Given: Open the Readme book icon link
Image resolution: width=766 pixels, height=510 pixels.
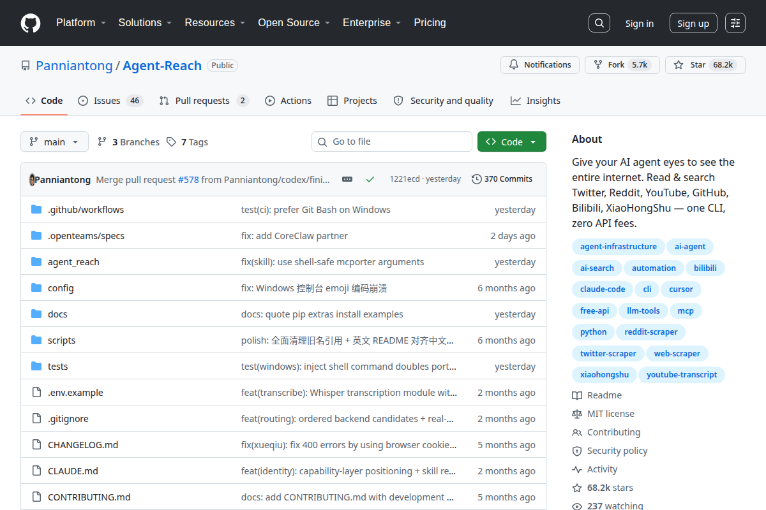Looking at the screenshot, I should (x=597, y=395).
